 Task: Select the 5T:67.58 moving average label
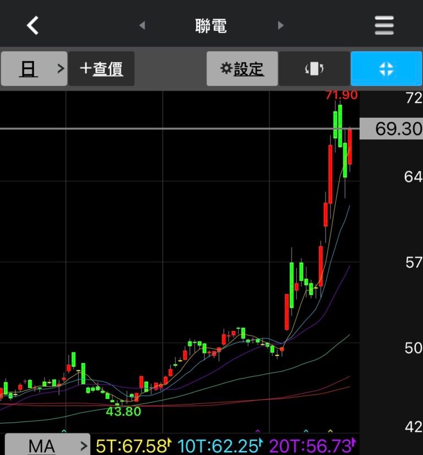tap(132, 445)
